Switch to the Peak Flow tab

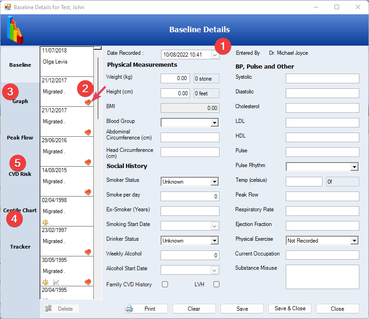[20, 138]
